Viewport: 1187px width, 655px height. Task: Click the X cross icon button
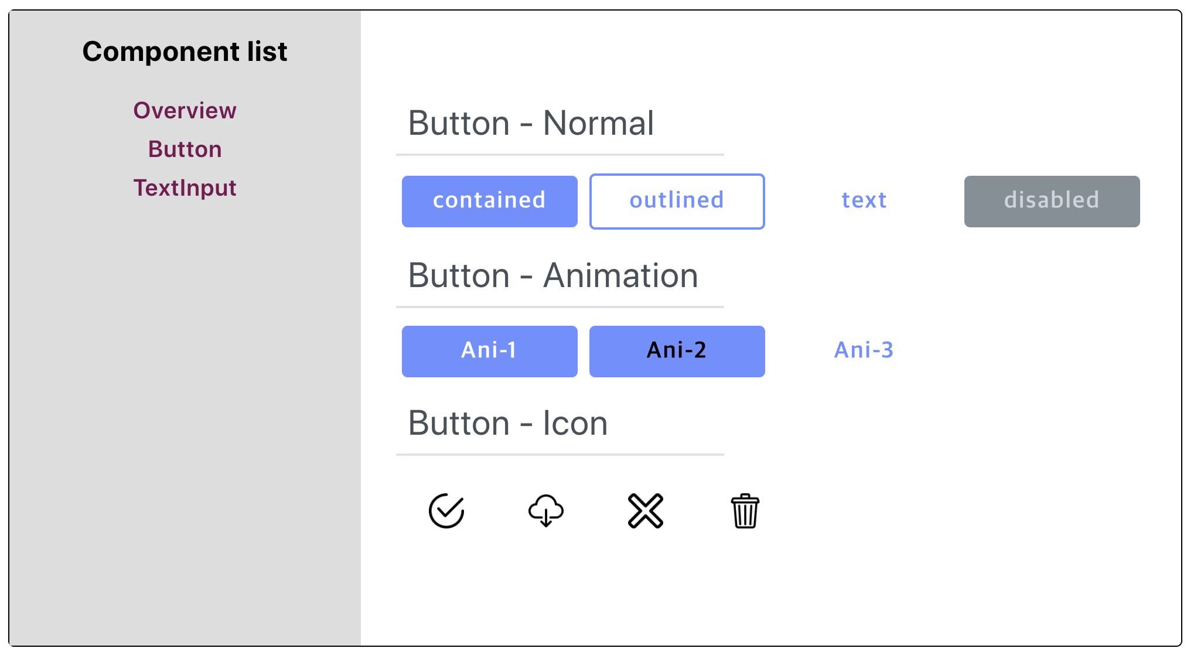pos(646,511)
